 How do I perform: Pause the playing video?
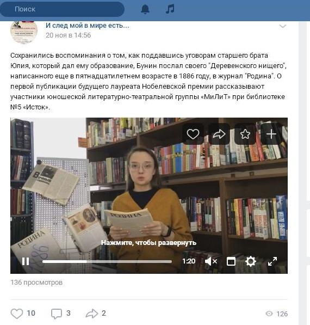point(26,261)
